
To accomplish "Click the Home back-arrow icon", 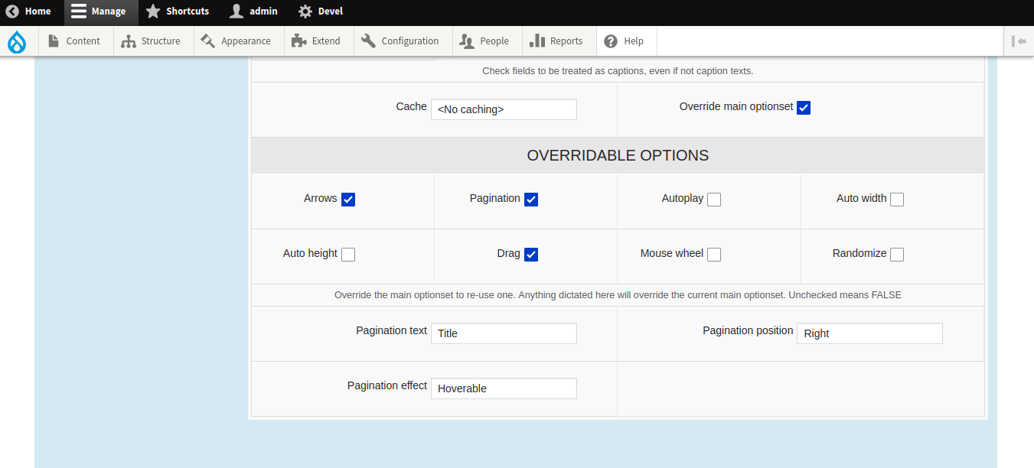I will click(x=12, y=11).
